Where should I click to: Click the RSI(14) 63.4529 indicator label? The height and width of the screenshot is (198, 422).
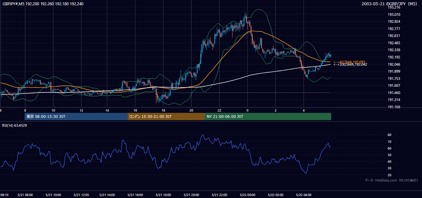tap(15, 125)
